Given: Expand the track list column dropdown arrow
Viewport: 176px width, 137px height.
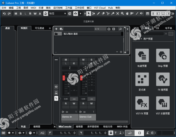Looking at the screenshot, I should pyautogui.click(x=128, y=29).
